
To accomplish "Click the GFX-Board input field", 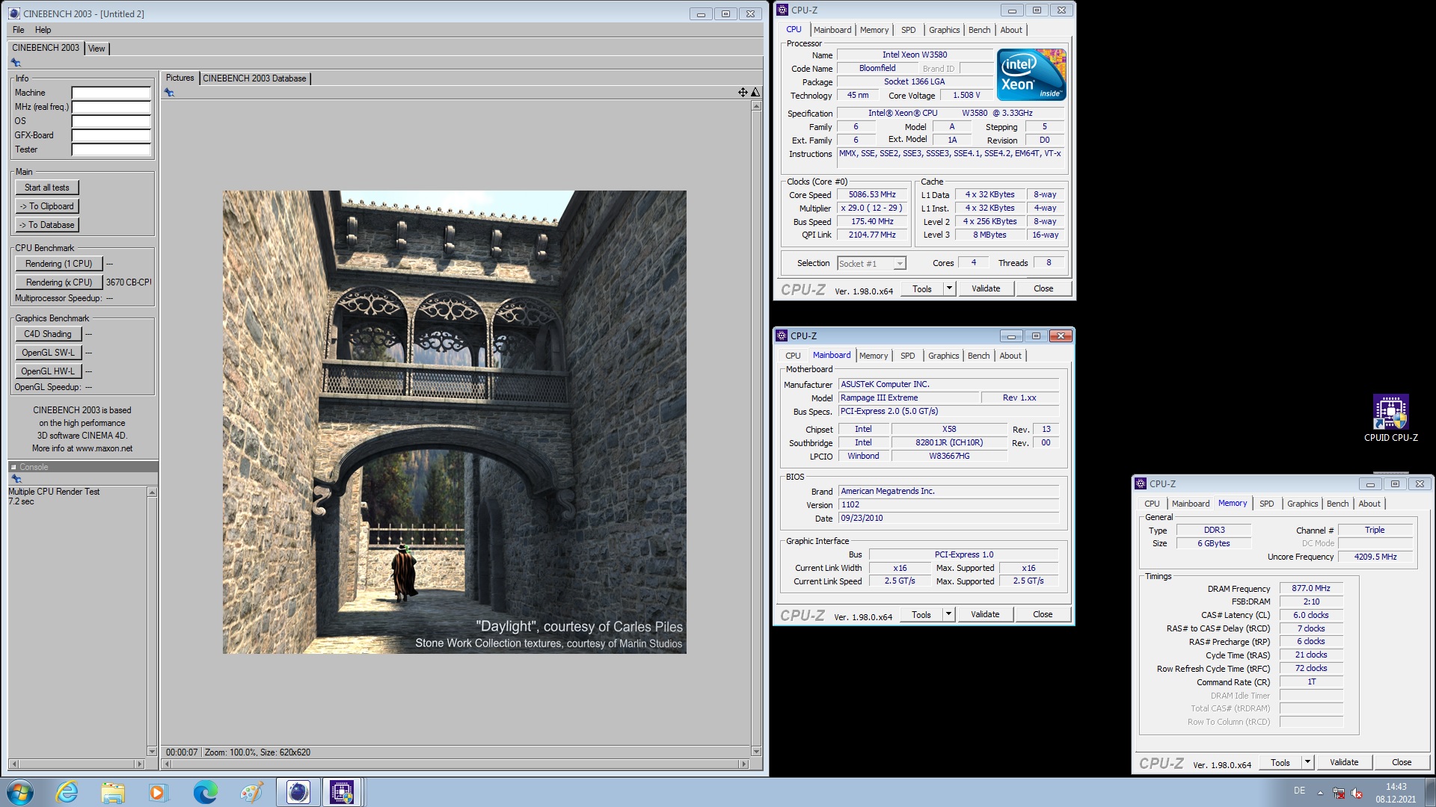I will click(111, 135).
